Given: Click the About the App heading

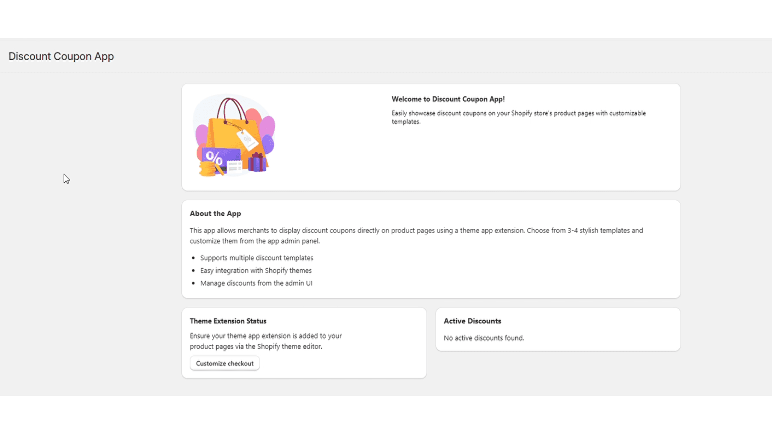Looking at the screenshot, I should tap(215, 214).
